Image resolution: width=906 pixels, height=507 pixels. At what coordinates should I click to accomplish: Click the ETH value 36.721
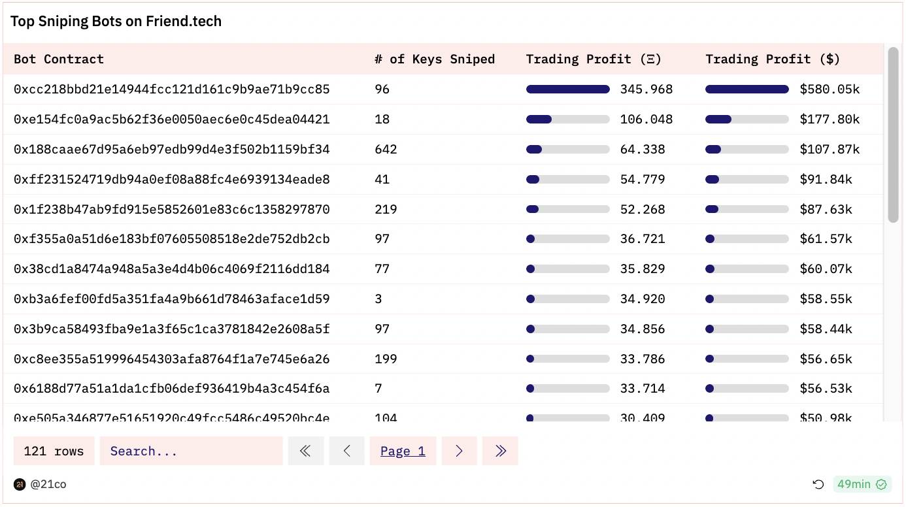click(x=643, y=238)
